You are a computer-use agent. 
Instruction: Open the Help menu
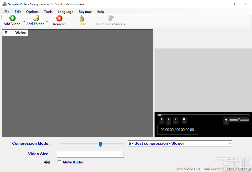coord(100,12)
